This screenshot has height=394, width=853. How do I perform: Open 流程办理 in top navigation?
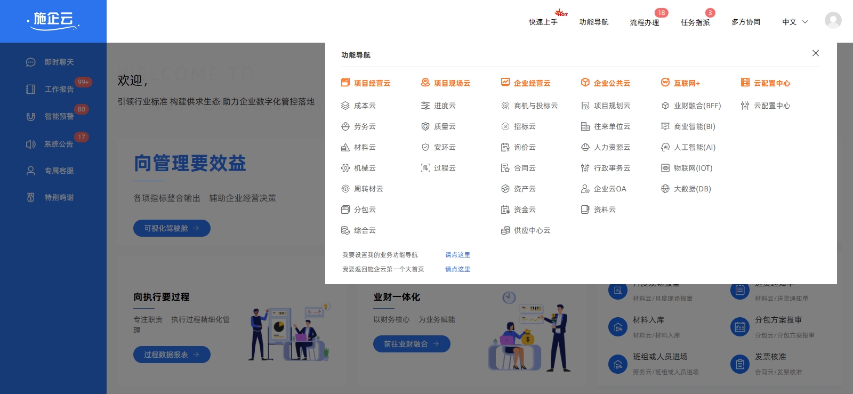(x=645, y=22)
